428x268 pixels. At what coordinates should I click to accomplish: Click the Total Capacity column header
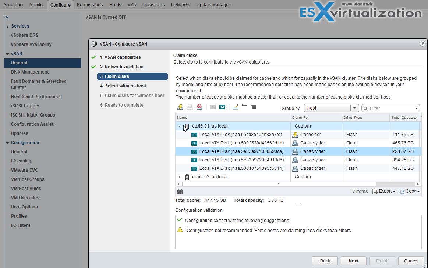[404, 118]
